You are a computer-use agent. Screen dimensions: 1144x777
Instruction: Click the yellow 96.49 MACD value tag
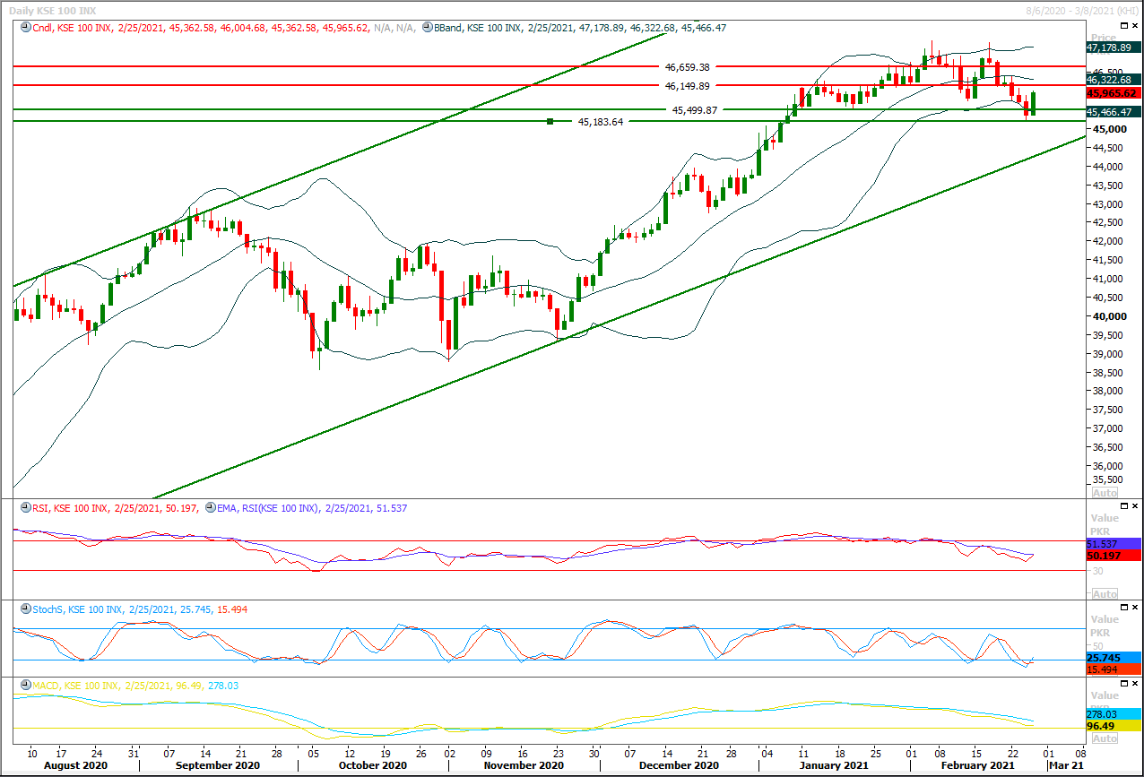point(1112,726)
